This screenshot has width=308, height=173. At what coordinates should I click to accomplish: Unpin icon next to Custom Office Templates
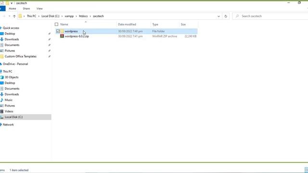tap(49, 57)
